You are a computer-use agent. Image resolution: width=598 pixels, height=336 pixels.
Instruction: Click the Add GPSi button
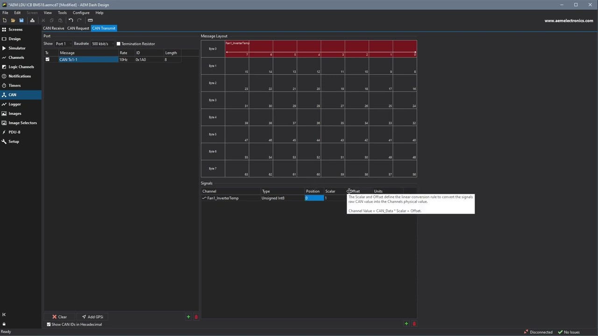[93, 317]
